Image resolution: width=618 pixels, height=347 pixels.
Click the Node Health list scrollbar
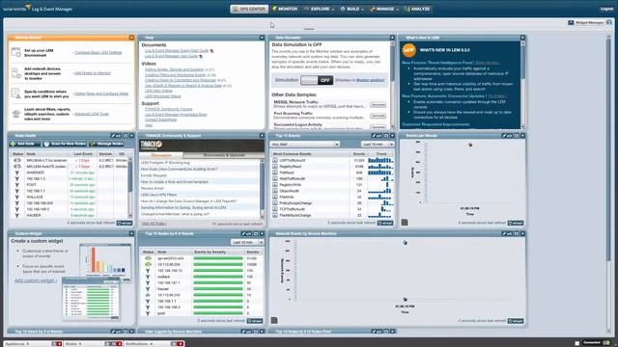click(x=130, y=187)
